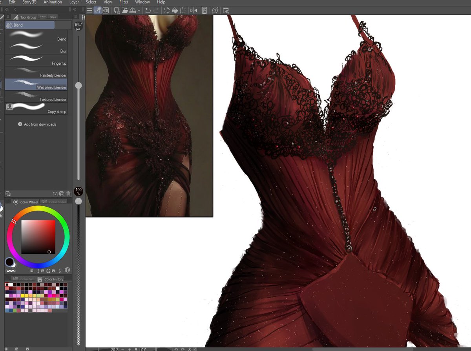Open the Window menu
Image resolution: width=471 pixels, height=351 pixels.
point(142,2)
